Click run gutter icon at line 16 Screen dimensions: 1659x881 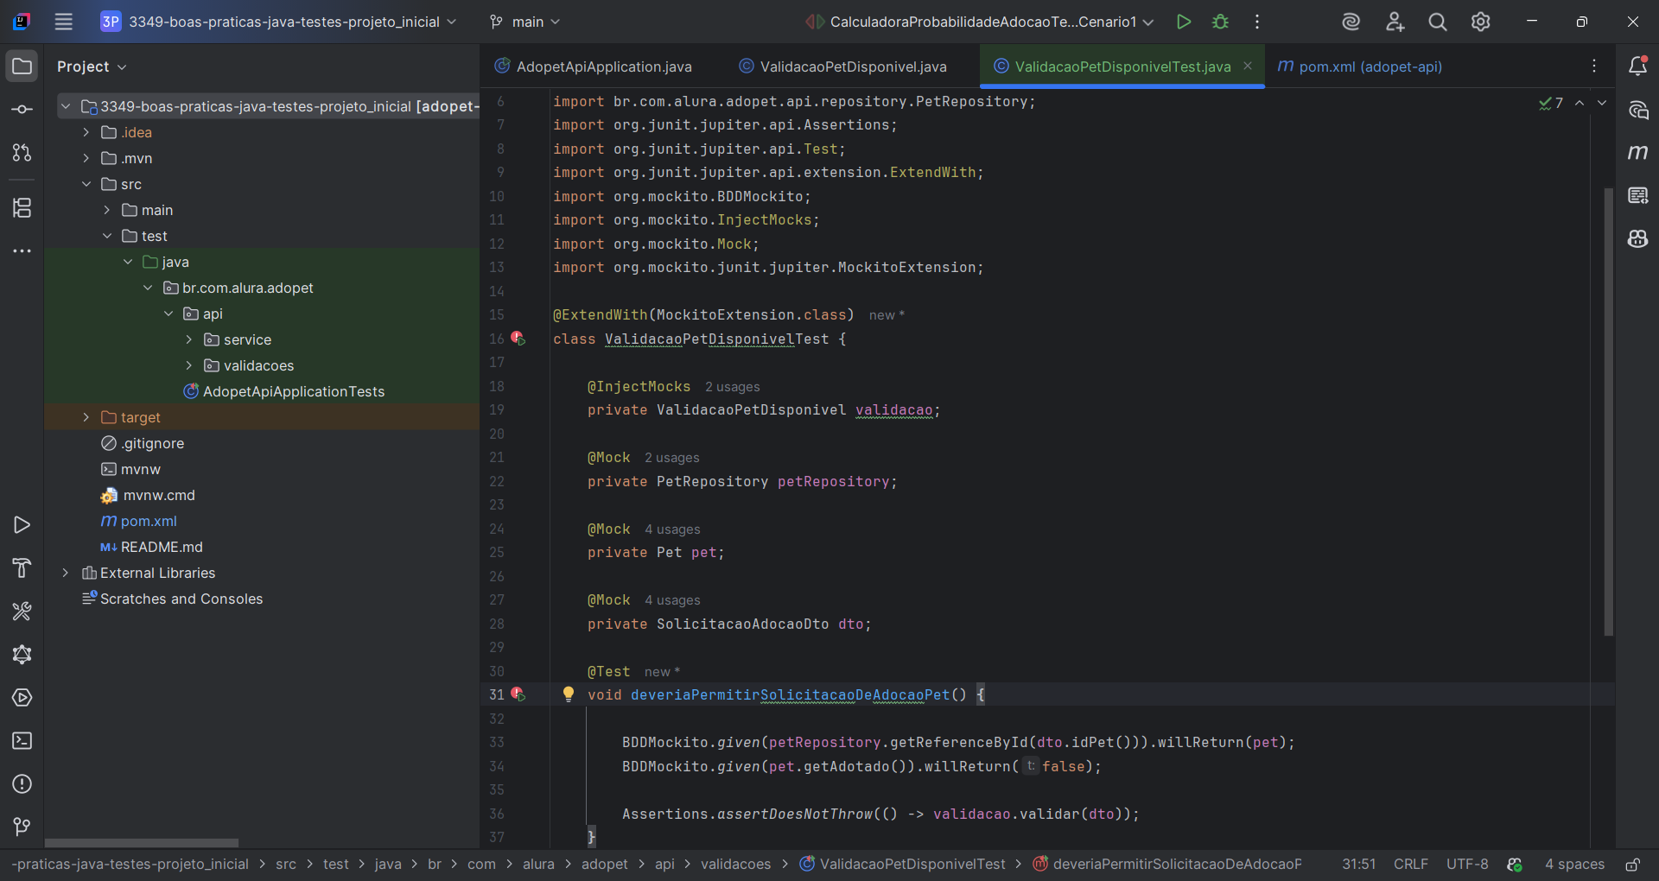pos(518,339)
